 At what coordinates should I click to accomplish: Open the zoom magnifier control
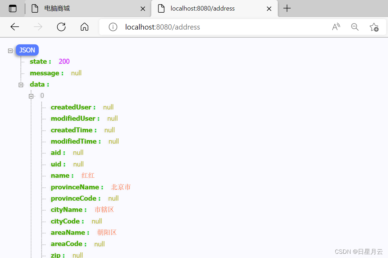[355, 27]
